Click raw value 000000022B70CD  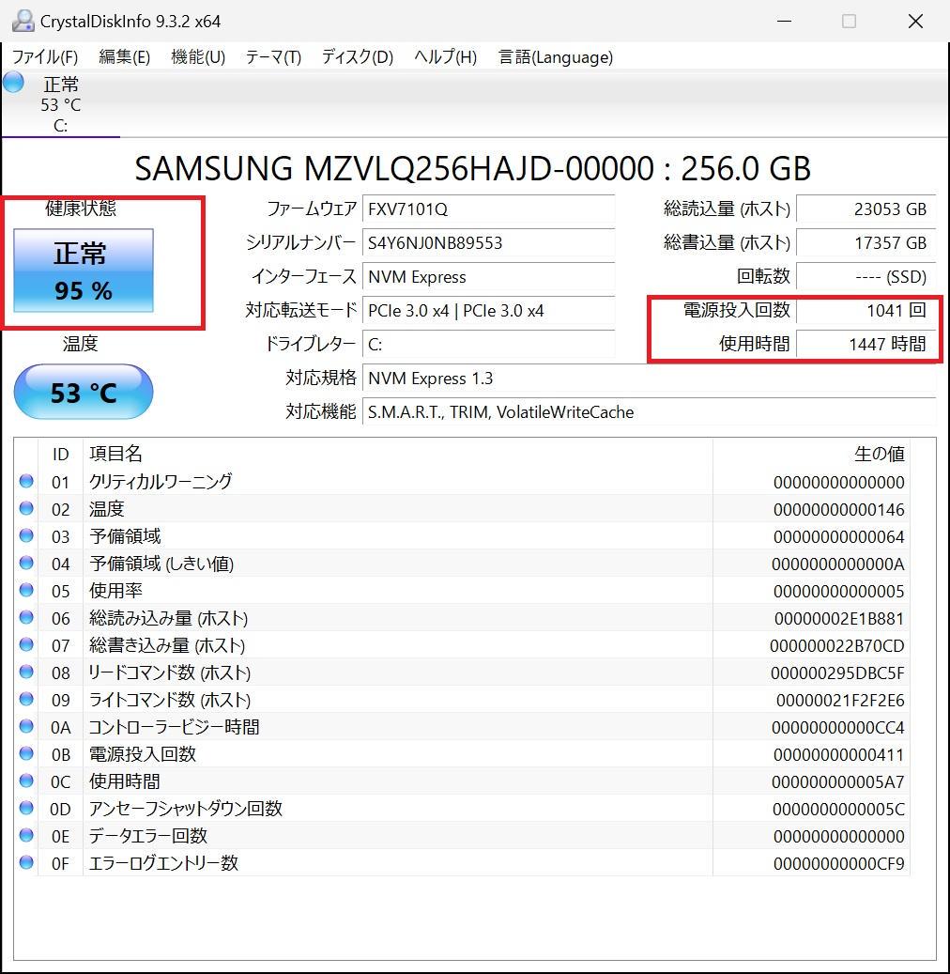pyautogui.click(x=837, y=646)
